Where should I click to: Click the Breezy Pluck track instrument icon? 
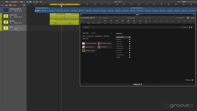(x=6, y=16)
